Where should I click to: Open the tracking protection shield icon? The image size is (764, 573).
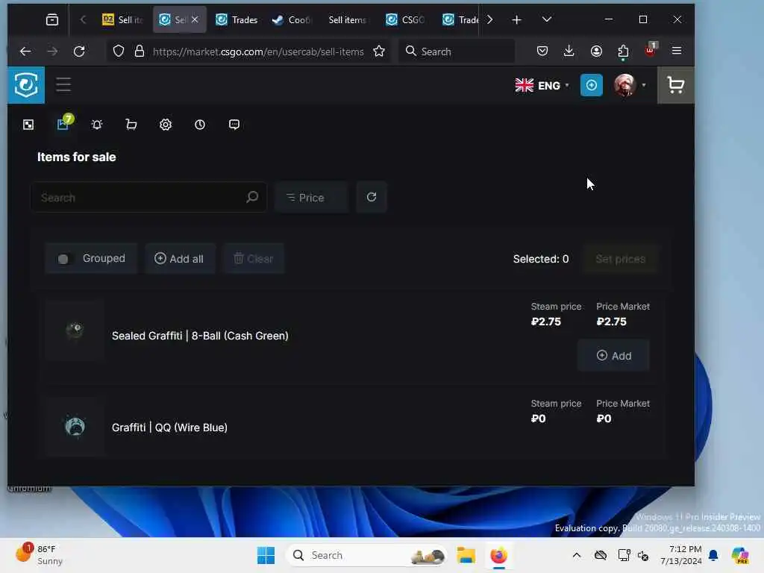(119, 51)
